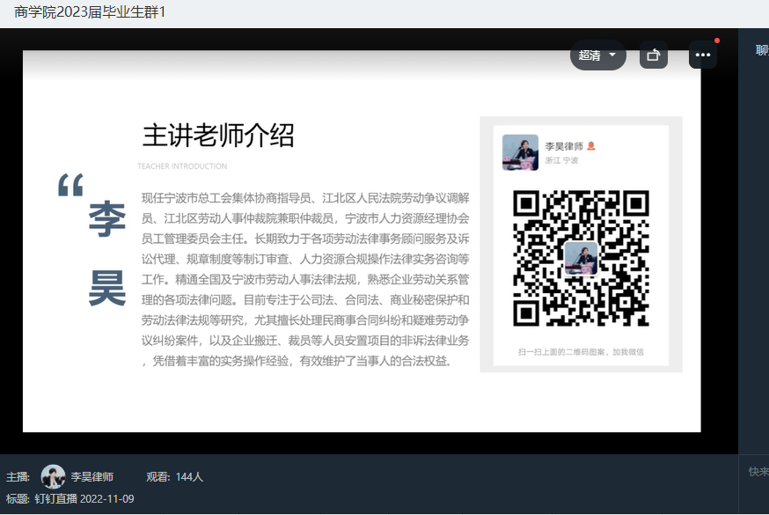Focus the chat input box at bottom right

tap(758, 472)
